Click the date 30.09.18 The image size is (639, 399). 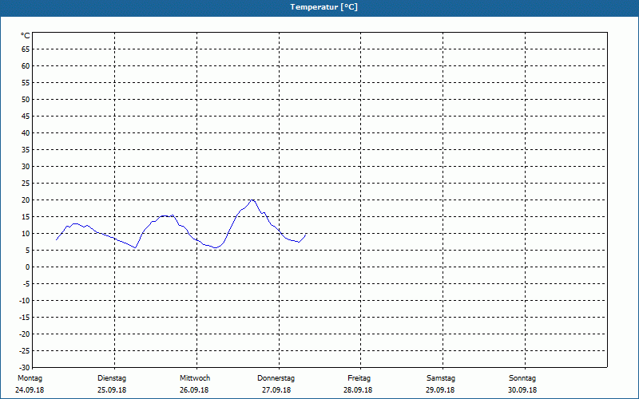point(522,390)
